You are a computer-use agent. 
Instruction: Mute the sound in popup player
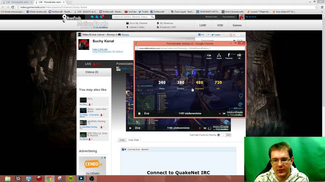pos(220,113)
